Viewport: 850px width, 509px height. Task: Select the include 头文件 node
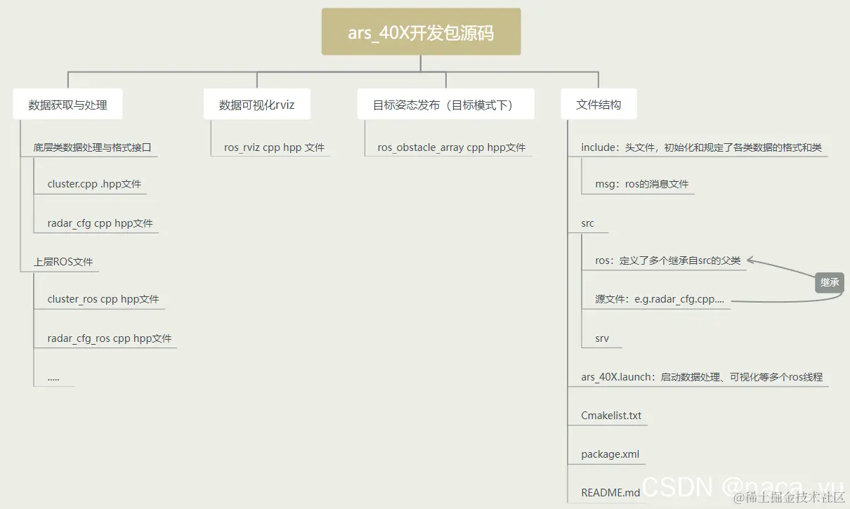point(702,147)
